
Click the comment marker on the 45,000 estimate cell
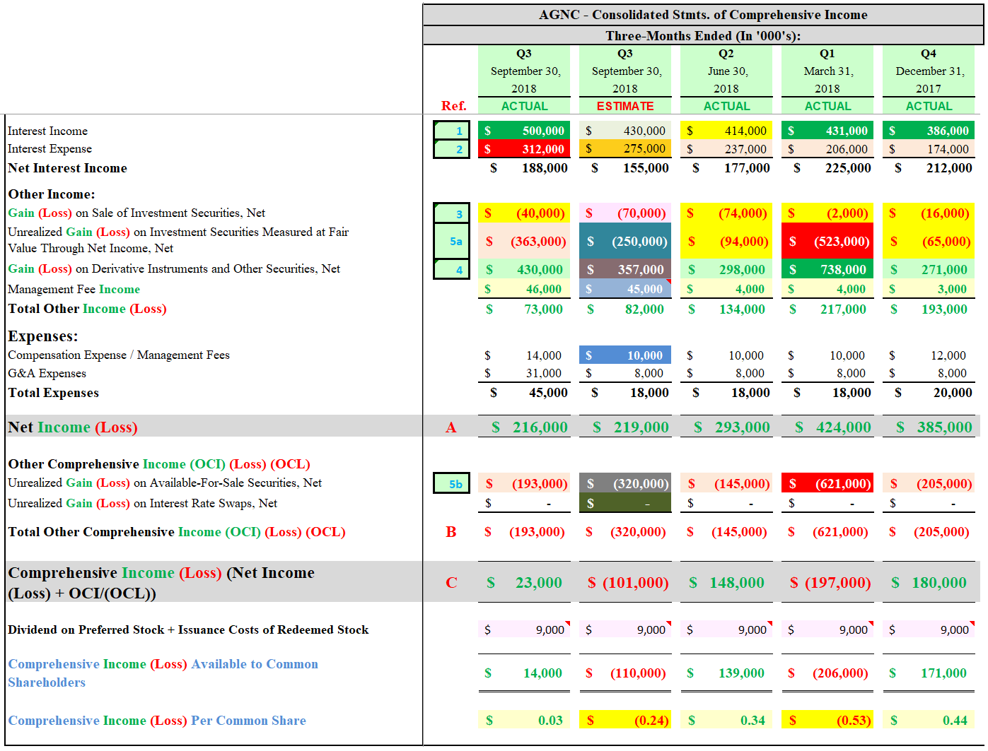(x=668, y=283)
